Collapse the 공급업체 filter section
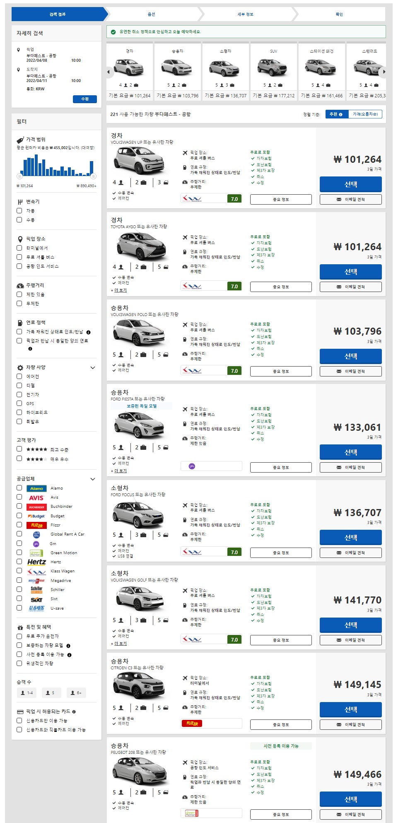Viewport: 403px width, 823px height. (x=93, y=479)
